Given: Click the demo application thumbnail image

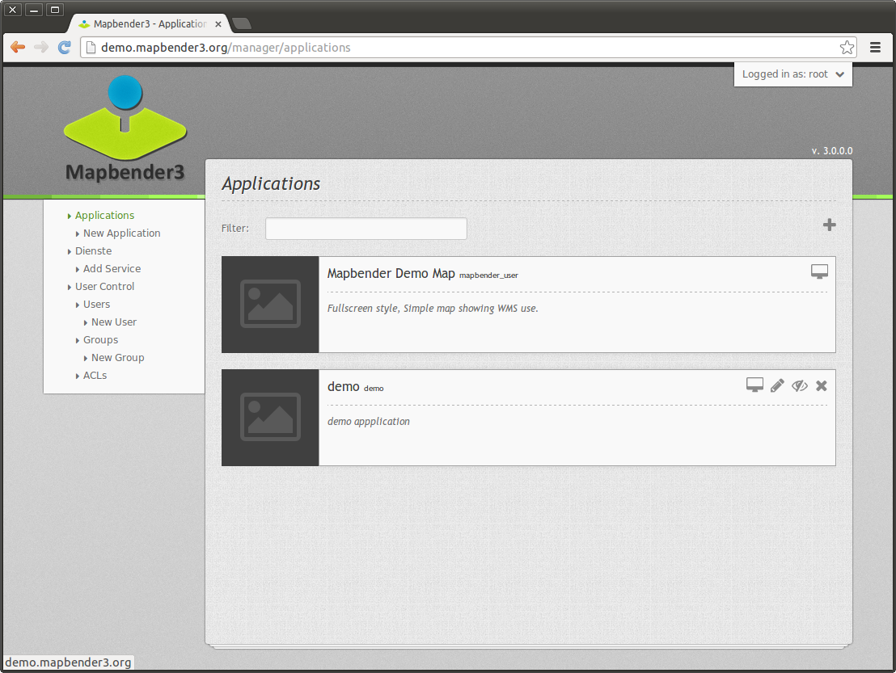Looking at the screenshot, I should pyautogui.click(x=270, y=417).
